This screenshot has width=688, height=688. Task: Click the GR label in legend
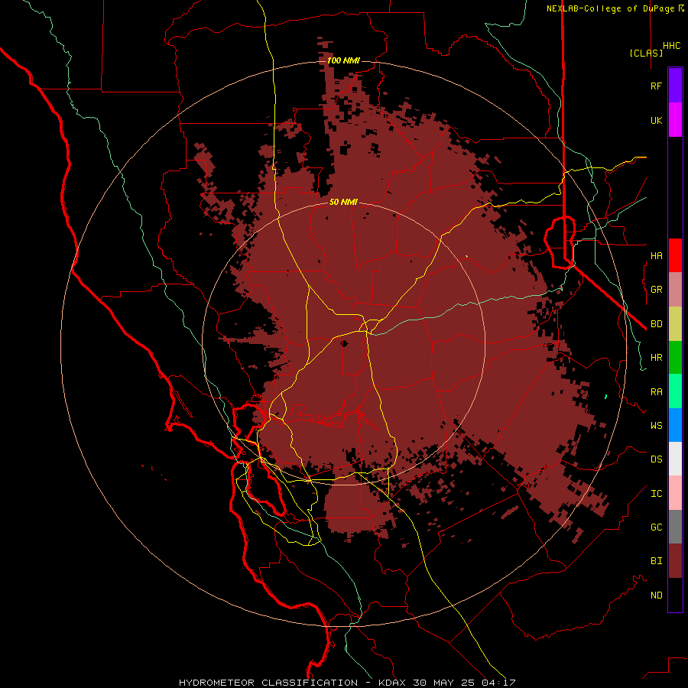coord(656,290)
